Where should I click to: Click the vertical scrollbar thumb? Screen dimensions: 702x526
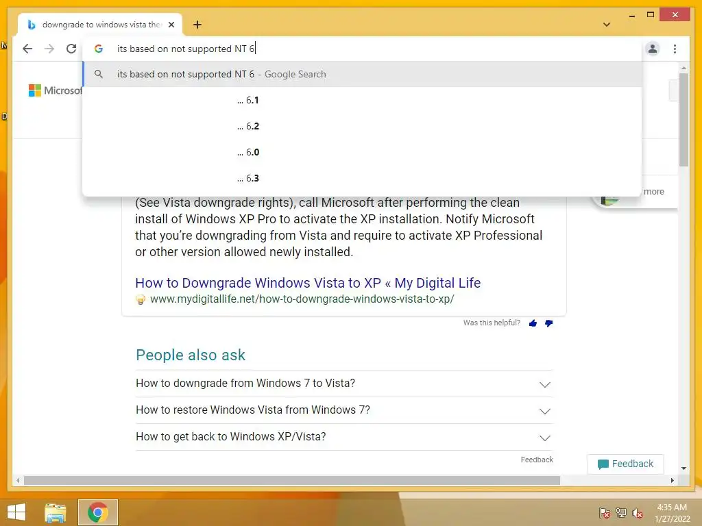[x=683, y=120]
